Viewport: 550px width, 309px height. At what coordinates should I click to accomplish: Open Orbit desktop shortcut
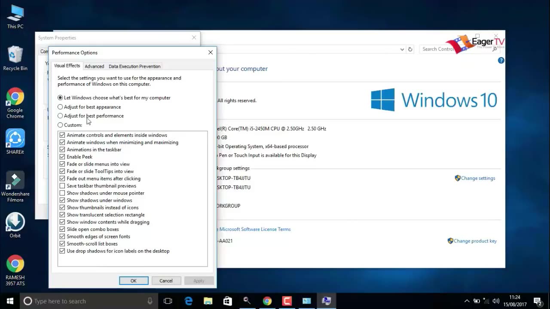pyautogui.click(x=15, y=225)
